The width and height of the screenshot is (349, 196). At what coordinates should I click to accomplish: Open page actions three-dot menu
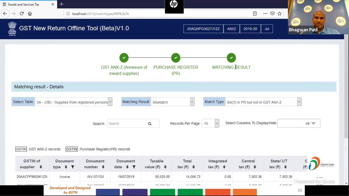pos(265,14)
